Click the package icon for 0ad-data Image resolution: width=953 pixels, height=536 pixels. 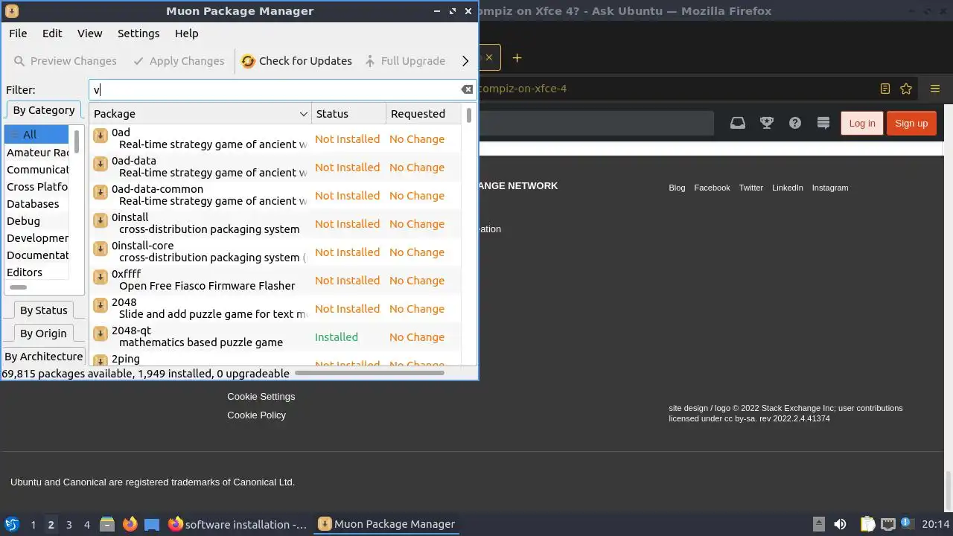(100, 165)
